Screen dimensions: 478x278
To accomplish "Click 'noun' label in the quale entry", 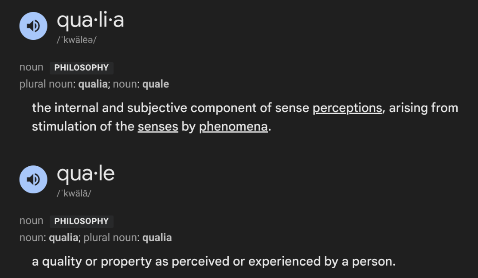I will (x=31, y=221).
